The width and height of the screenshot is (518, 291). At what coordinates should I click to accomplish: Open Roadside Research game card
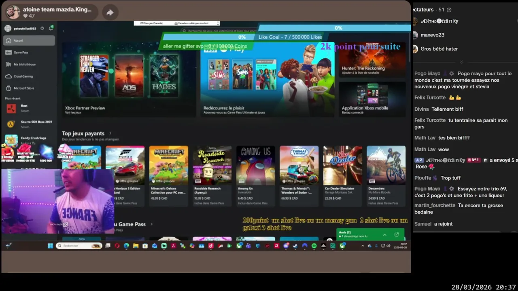[x=212, y=176]
